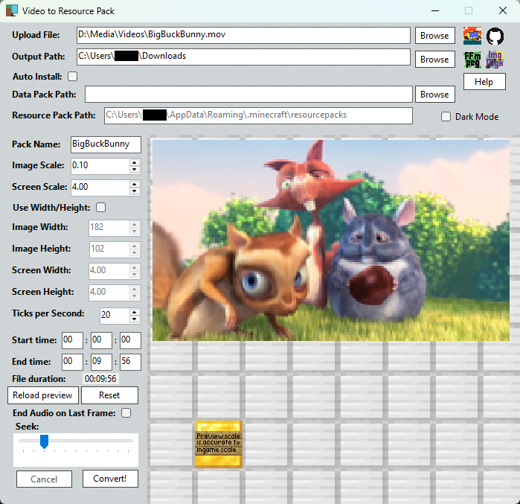Check the Use Width/Height option
The image size is (520, 504).
(x=101, y=208)
